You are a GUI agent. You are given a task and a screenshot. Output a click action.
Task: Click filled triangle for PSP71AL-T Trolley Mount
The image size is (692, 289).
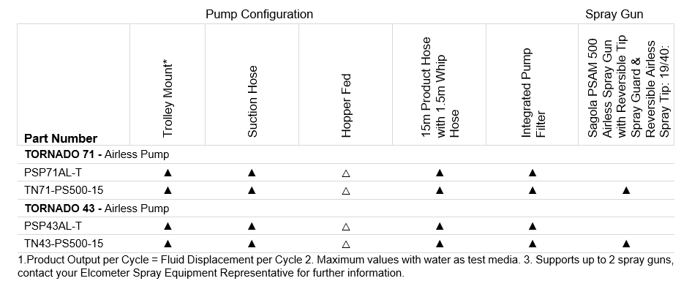(x=168, y=173)
